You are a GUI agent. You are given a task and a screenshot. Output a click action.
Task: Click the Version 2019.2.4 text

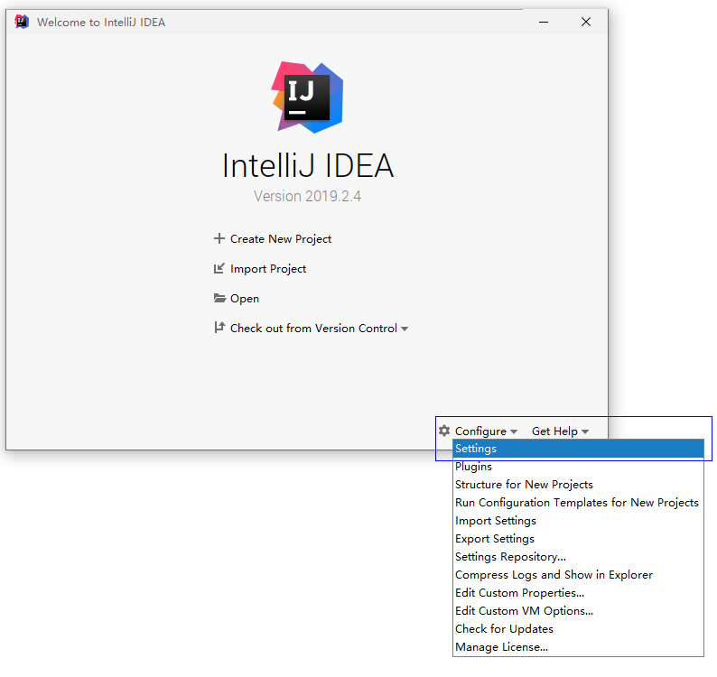point(307,196)
